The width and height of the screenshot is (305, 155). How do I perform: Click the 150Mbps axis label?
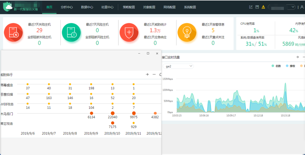click(168, 79)
